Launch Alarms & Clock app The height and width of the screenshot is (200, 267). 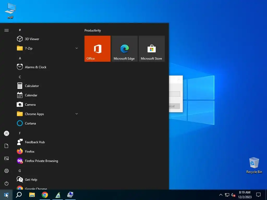click(x=48, y=67)
